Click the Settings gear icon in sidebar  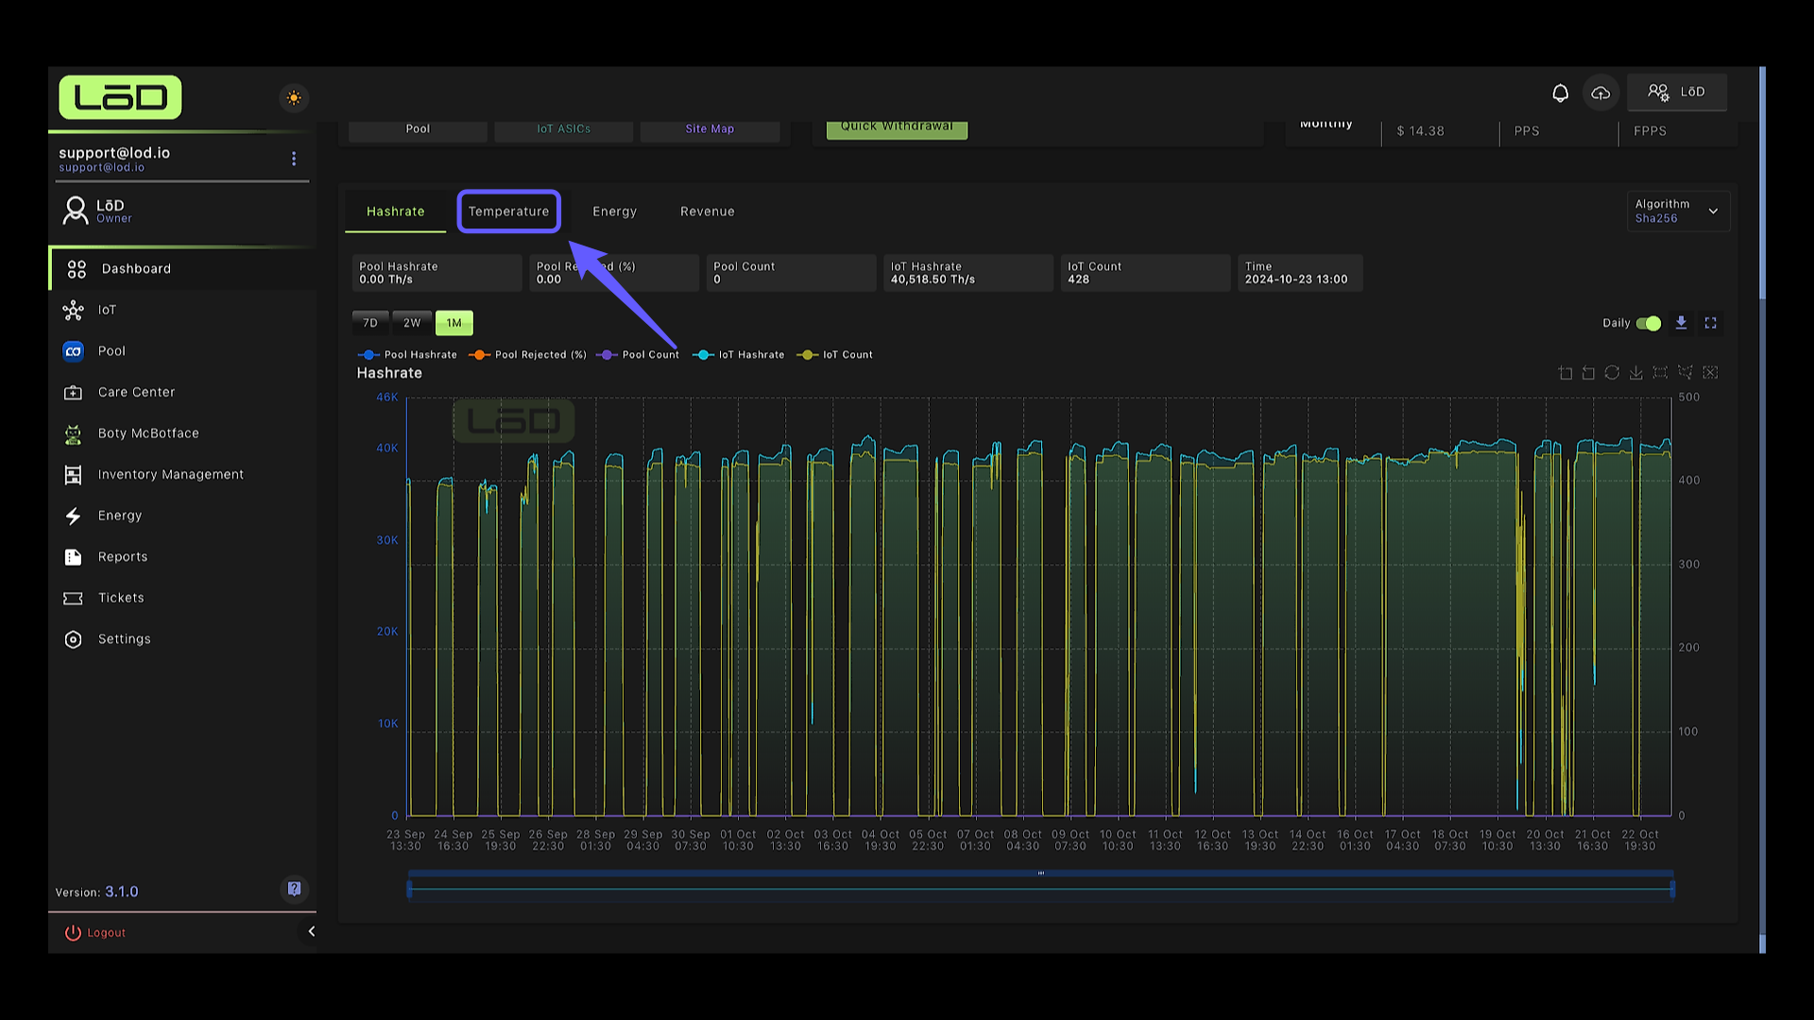pyautogui.click(x=73, y=639)
